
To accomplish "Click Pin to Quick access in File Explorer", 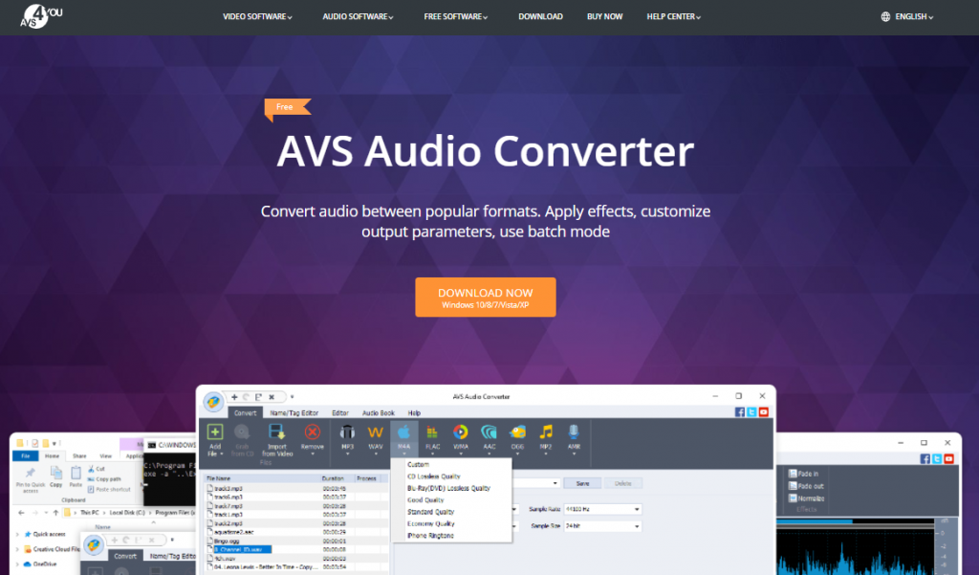I will pos(31,479).
